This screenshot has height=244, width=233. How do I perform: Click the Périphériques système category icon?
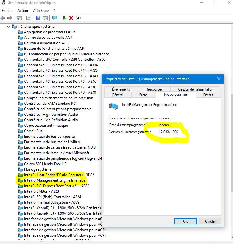pyautogui.click(x=14, y=27)
